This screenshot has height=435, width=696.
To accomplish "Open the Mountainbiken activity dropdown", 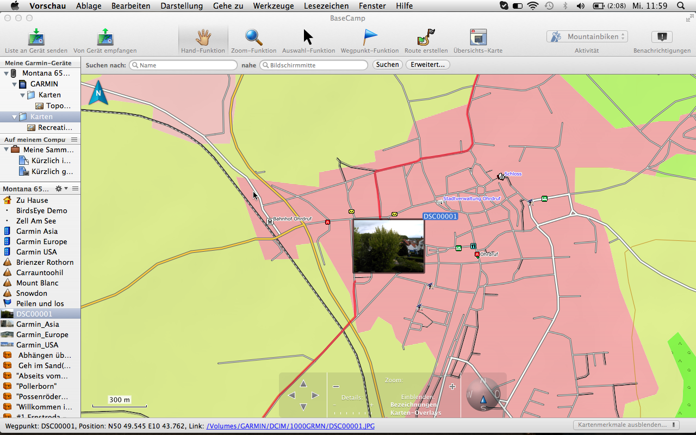I will (x=587, y=36).
